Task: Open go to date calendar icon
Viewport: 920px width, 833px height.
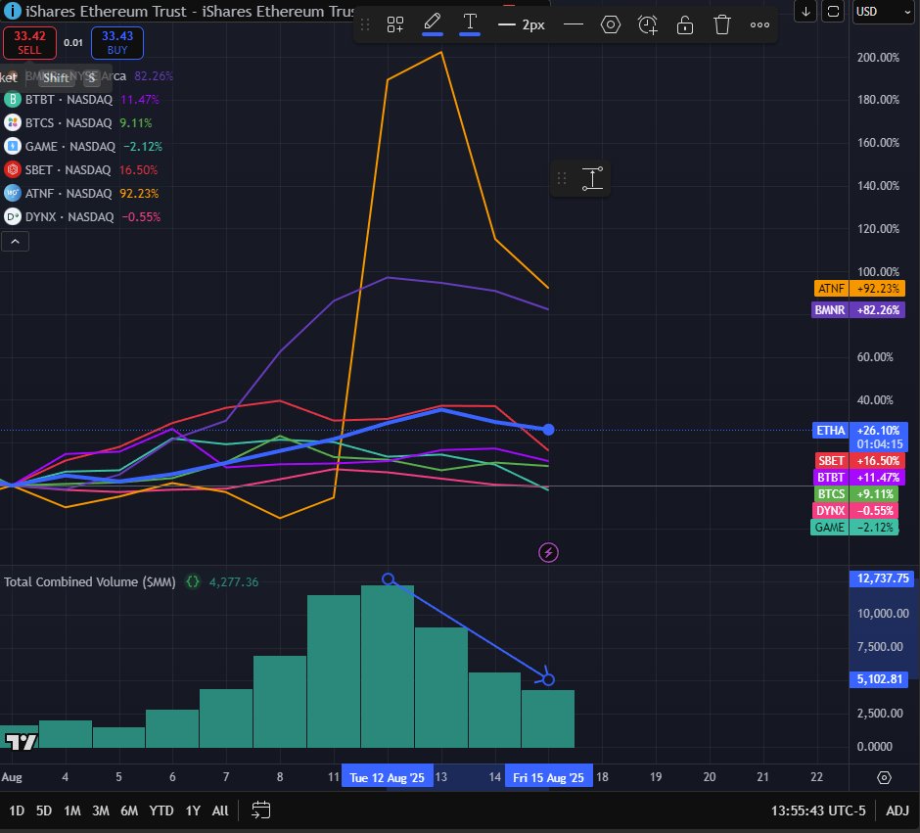Action: tap(260, 810)
